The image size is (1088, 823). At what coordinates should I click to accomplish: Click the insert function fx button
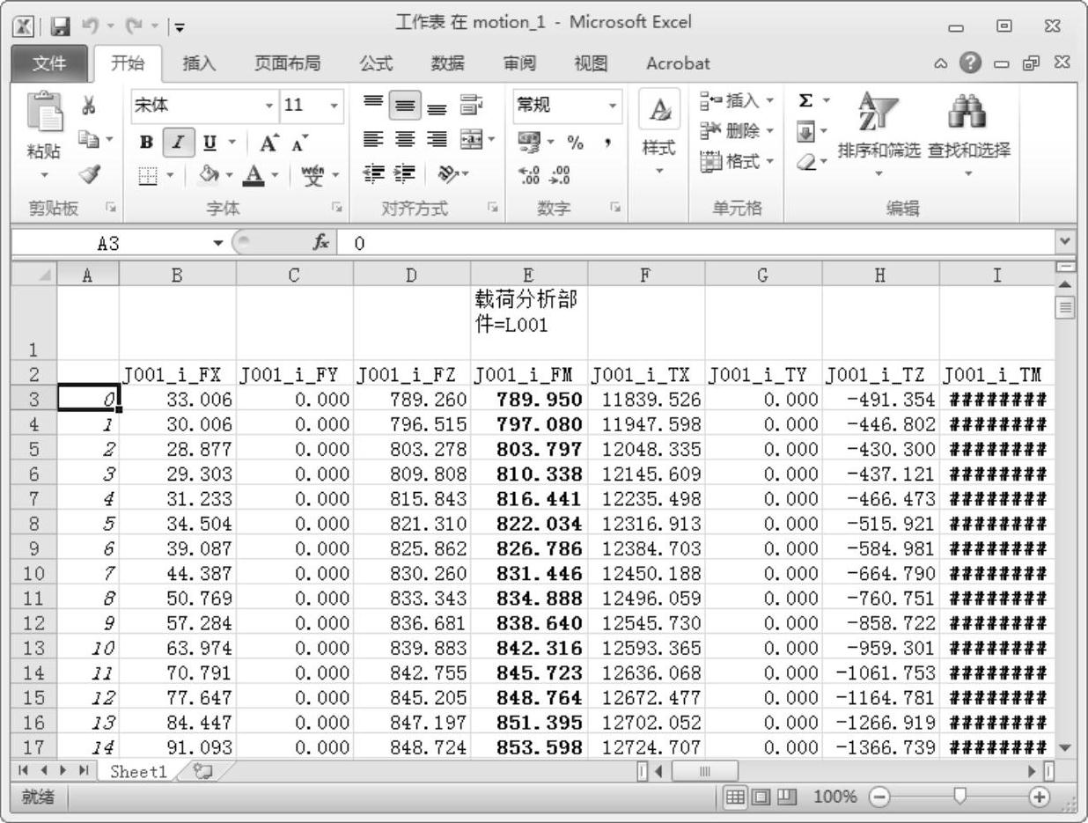(321, 245)
